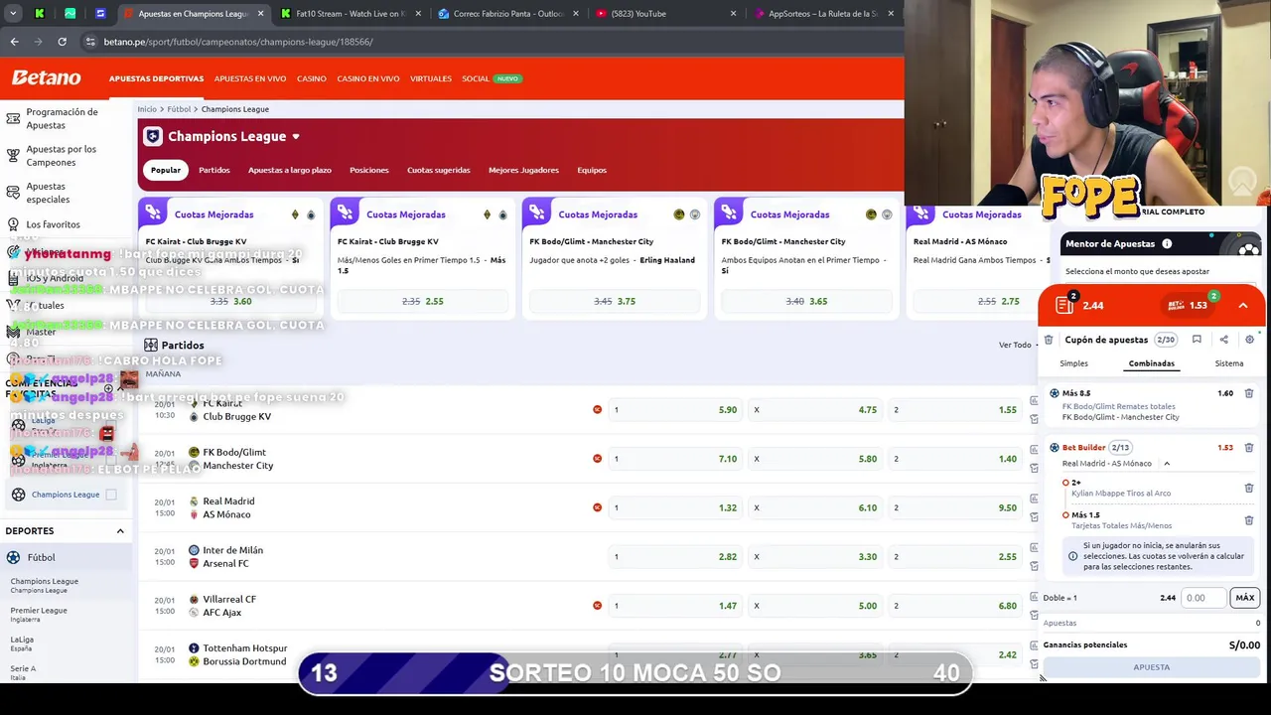1271x715 pixels.
Task: Click red stream icon on Villarreal row
Action: [x=597, y=606]
